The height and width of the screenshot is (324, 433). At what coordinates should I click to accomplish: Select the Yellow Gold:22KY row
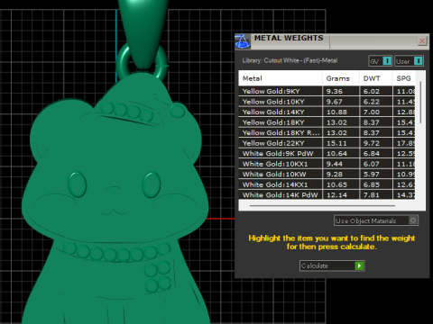tap(327, 143)
